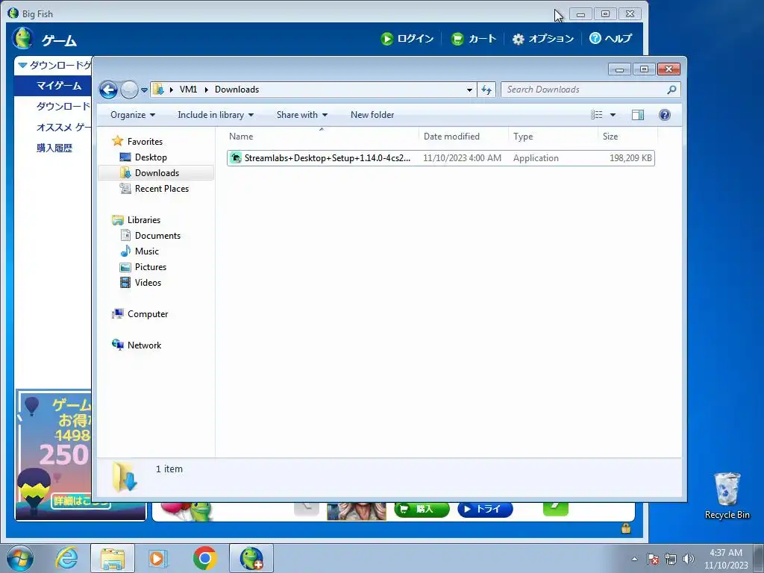Click Big Fish Games taskbar button

point(251,558)
